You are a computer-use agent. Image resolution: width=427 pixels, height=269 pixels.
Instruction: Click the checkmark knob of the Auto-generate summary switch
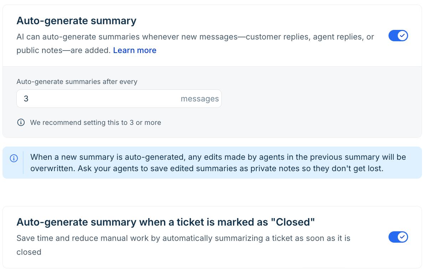402,36
